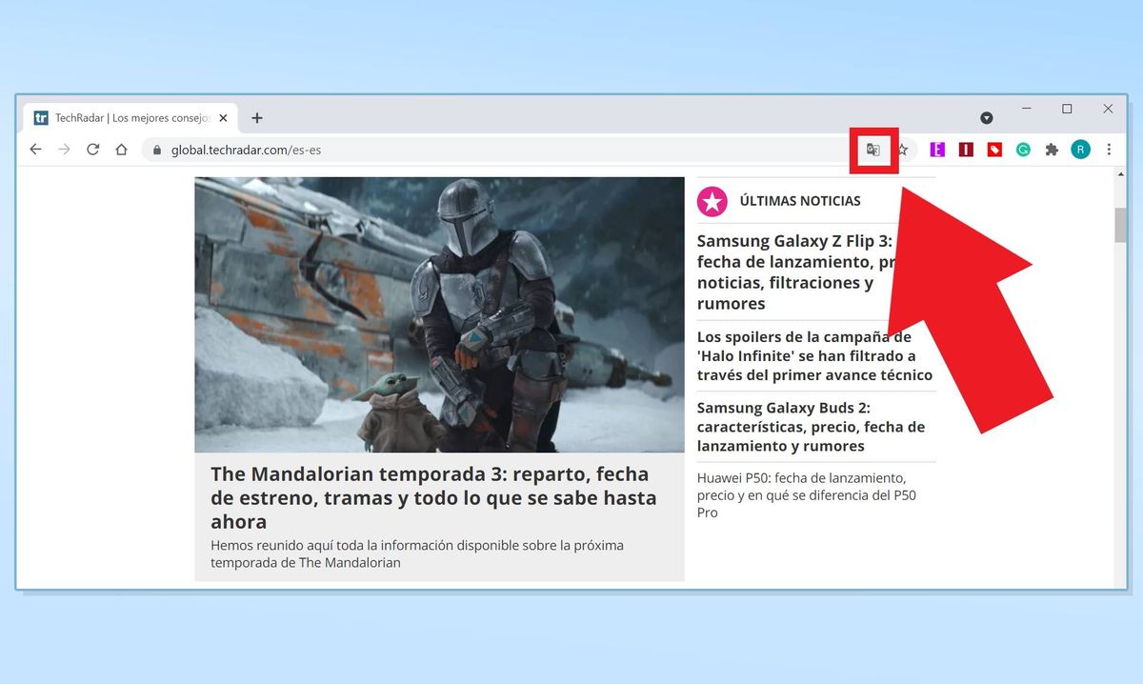The height and width of the screenshot is (684, 1143).
Task: Open the purple E extension
Action: coord(937,150)
